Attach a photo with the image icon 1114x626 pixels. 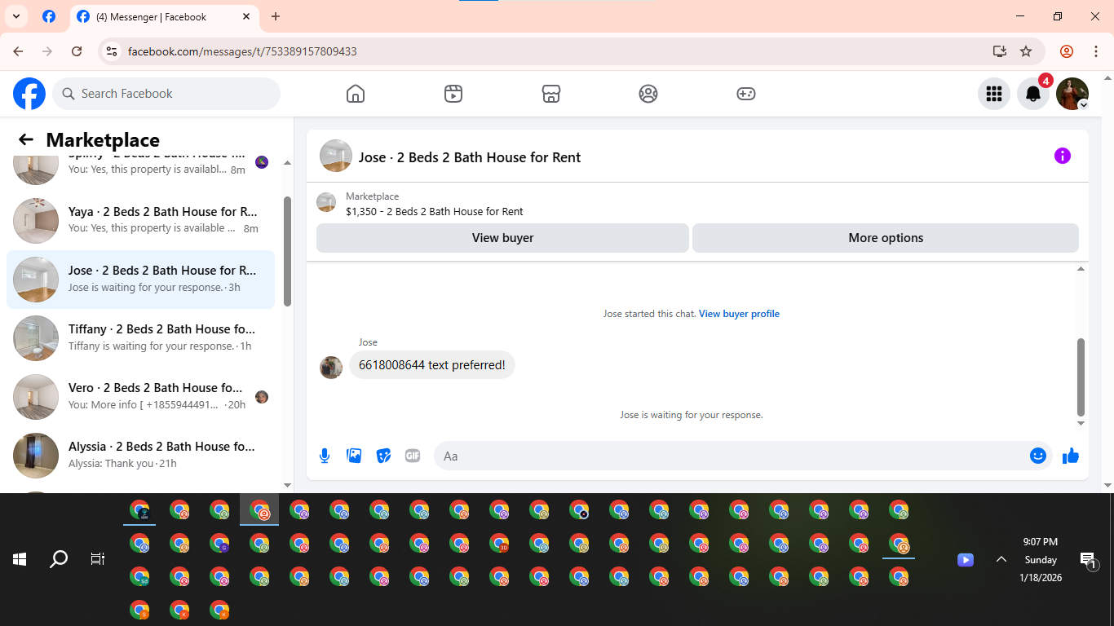coord(354,456)
